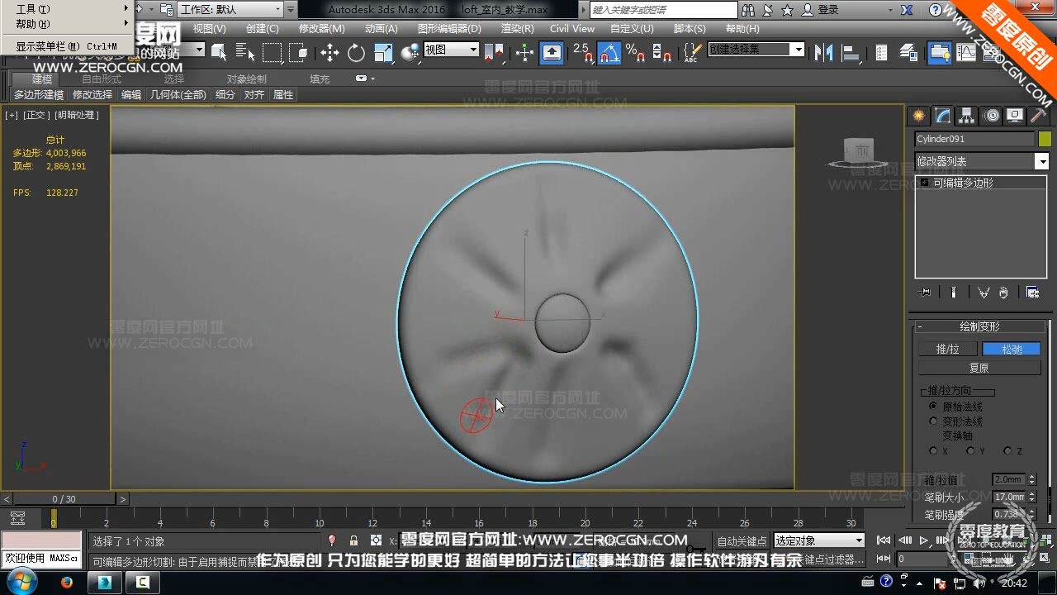This screenshot has height=595, width=1057.
Task: Open Edit Named Selection Sets icon
Action: pyautogui.click(x=692, y=53)
